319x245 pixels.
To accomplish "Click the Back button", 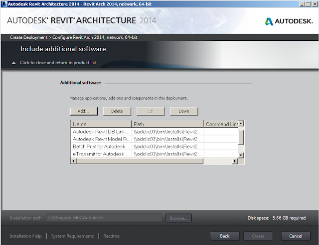I will [225, 236].
